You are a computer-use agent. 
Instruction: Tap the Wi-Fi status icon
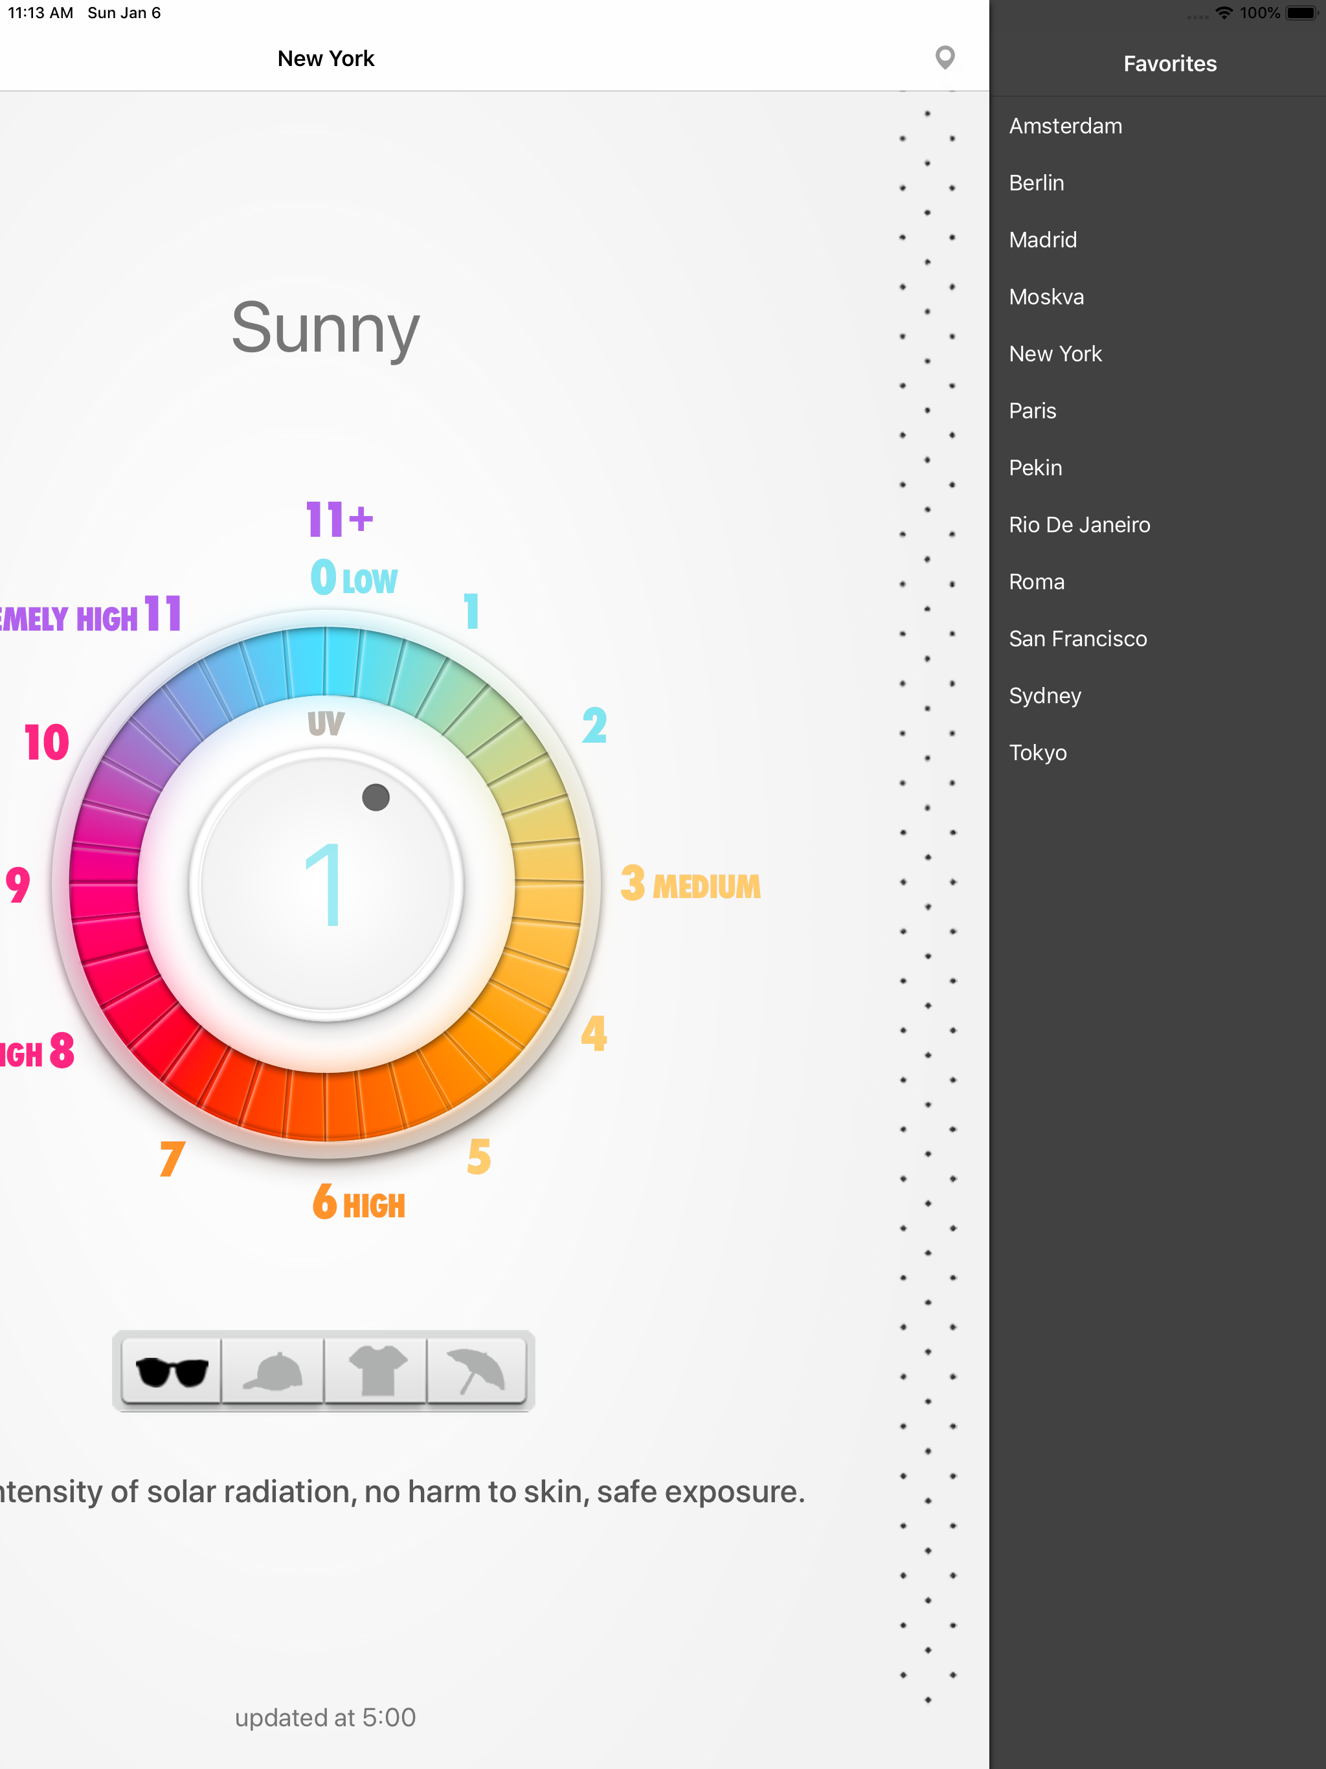click(x=1224, y=13)
